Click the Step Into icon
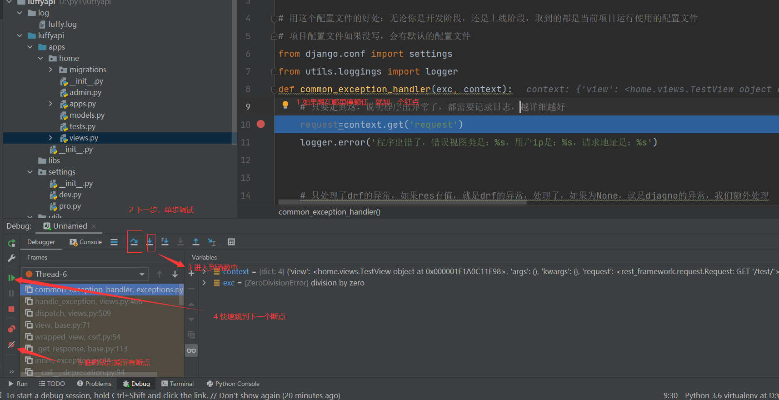The image size is (779, 400). pos(150,242)
